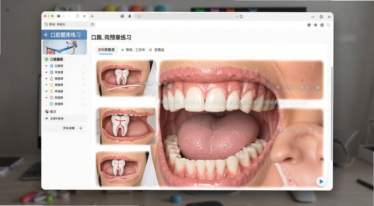This screenshot has width=374, height=206.
Task: Reload the page with the circular arrow
Action: pos(241,16)
